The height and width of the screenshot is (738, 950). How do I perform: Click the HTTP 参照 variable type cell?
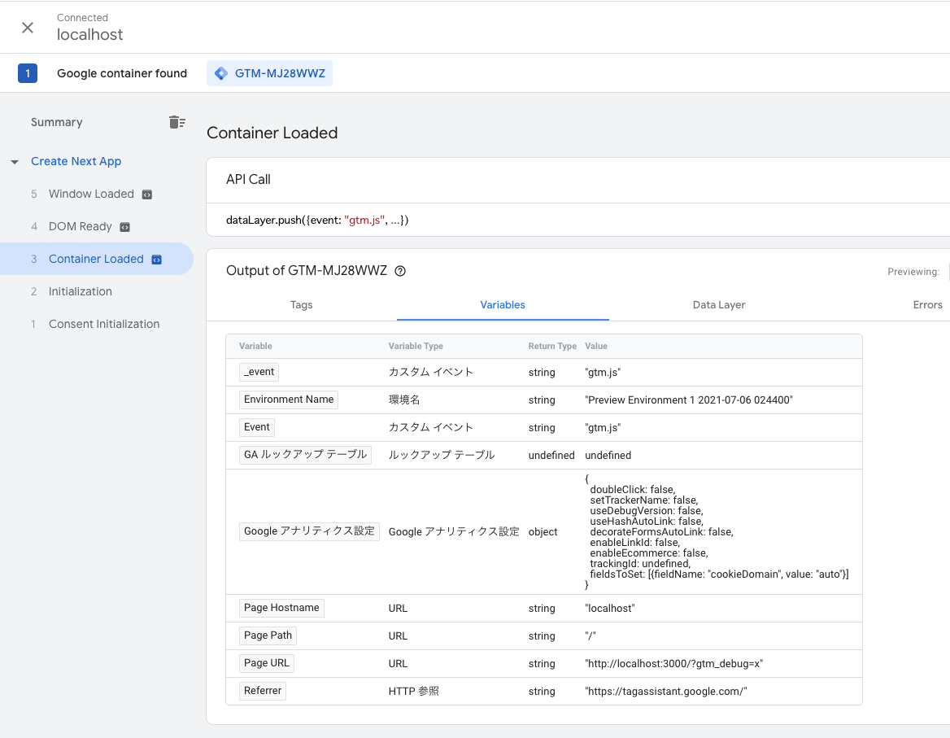pyautogui.click(x=414, y=692)
